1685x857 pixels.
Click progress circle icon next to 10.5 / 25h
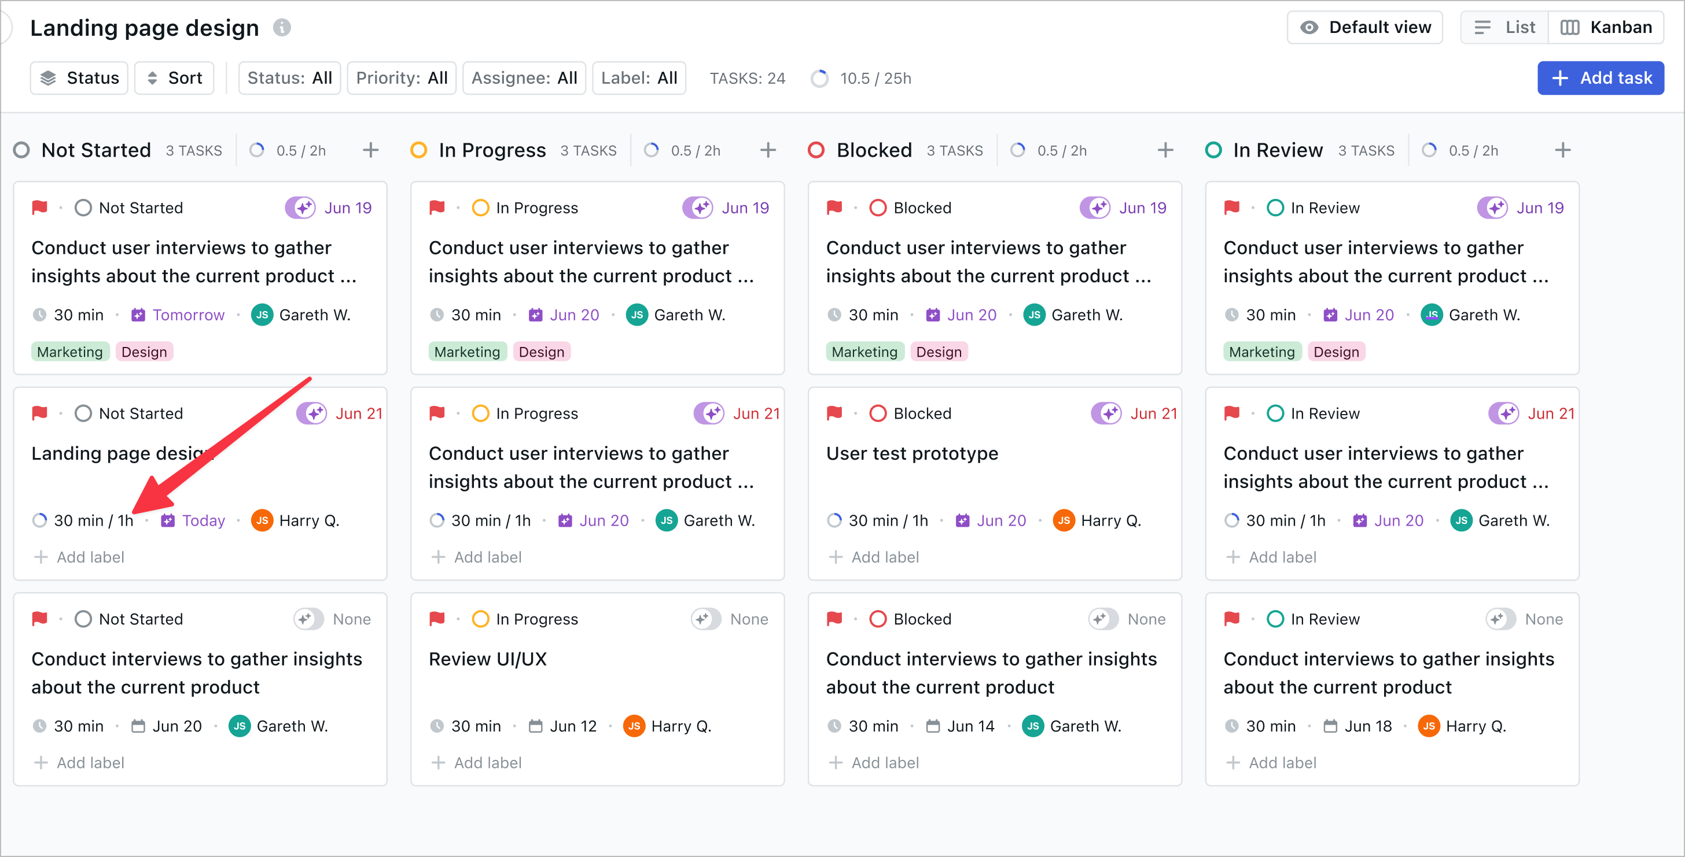pyautogui.click(x=819, y=79)
